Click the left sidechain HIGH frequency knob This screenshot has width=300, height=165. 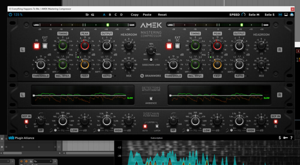coord(107,121)
